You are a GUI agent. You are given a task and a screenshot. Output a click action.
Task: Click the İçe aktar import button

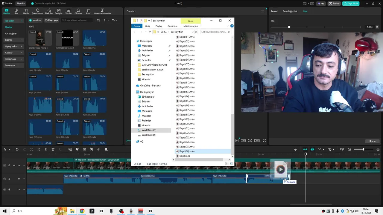pyautogui.click(x=35, y=20)
